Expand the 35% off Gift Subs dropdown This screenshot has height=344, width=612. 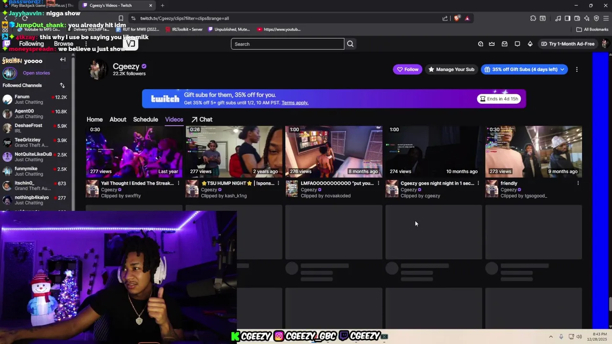(x=562, y=69)
